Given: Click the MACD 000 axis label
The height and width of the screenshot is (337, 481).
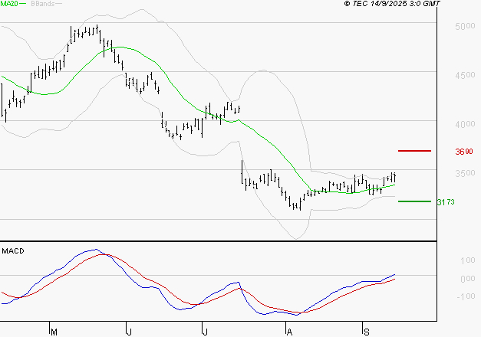Looking at the screenshot, I should click(468, 279).
